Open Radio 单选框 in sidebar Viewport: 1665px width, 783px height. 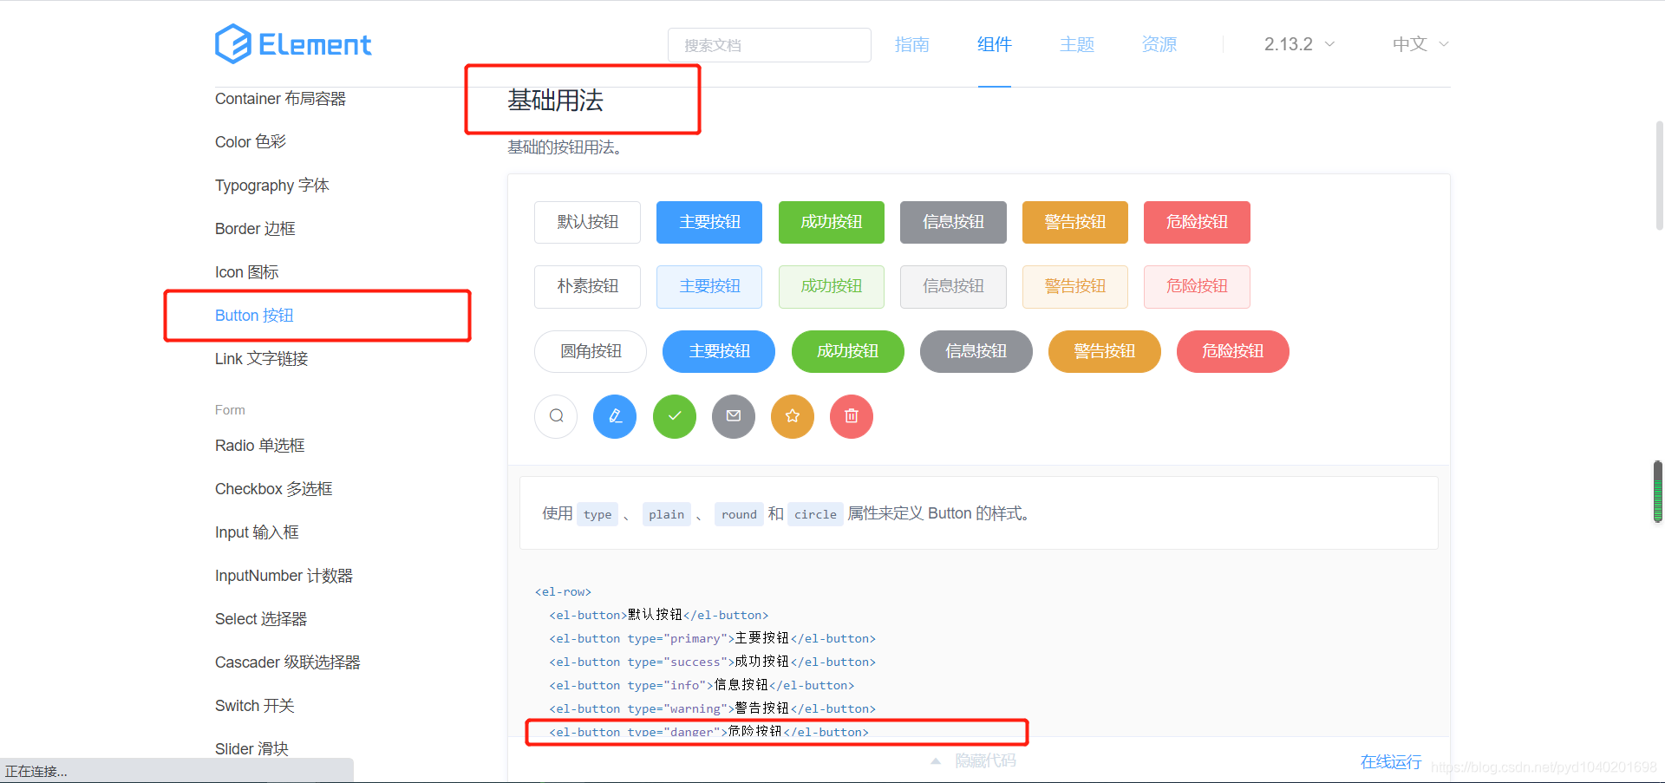click(x=260, y=446)
